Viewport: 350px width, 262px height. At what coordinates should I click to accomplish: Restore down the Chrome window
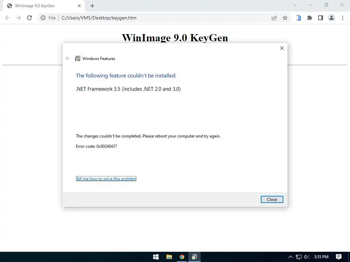tap(326, 5)
